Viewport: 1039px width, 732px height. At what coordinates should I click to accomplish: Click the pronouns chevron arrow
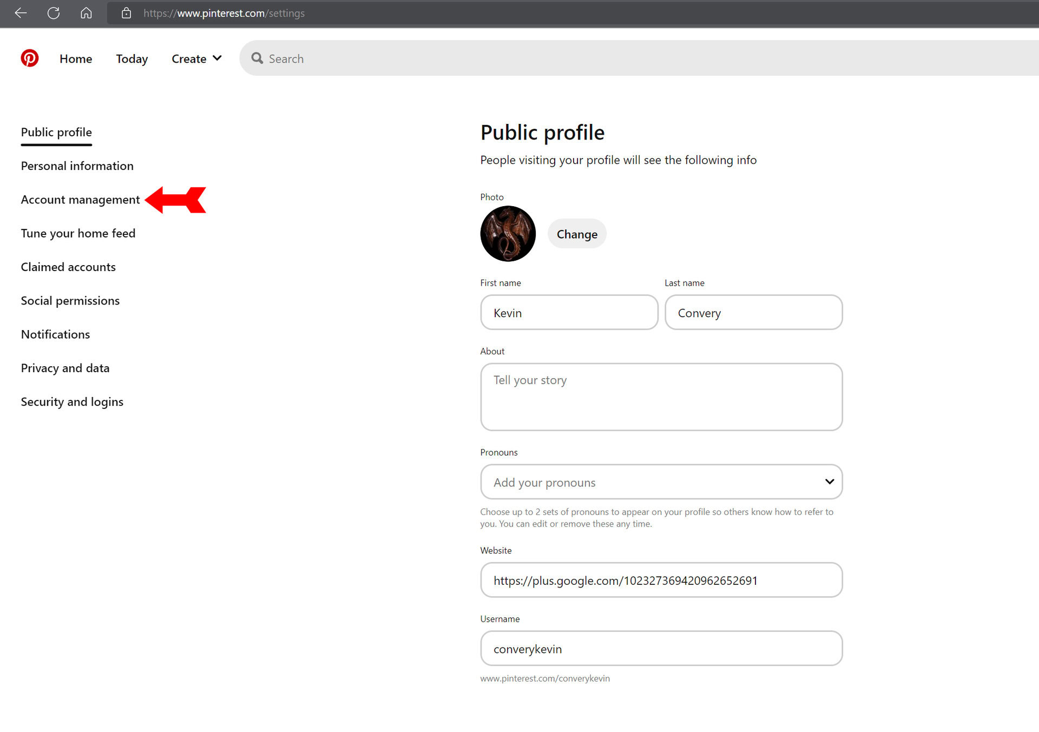click(x=829, y=482)
